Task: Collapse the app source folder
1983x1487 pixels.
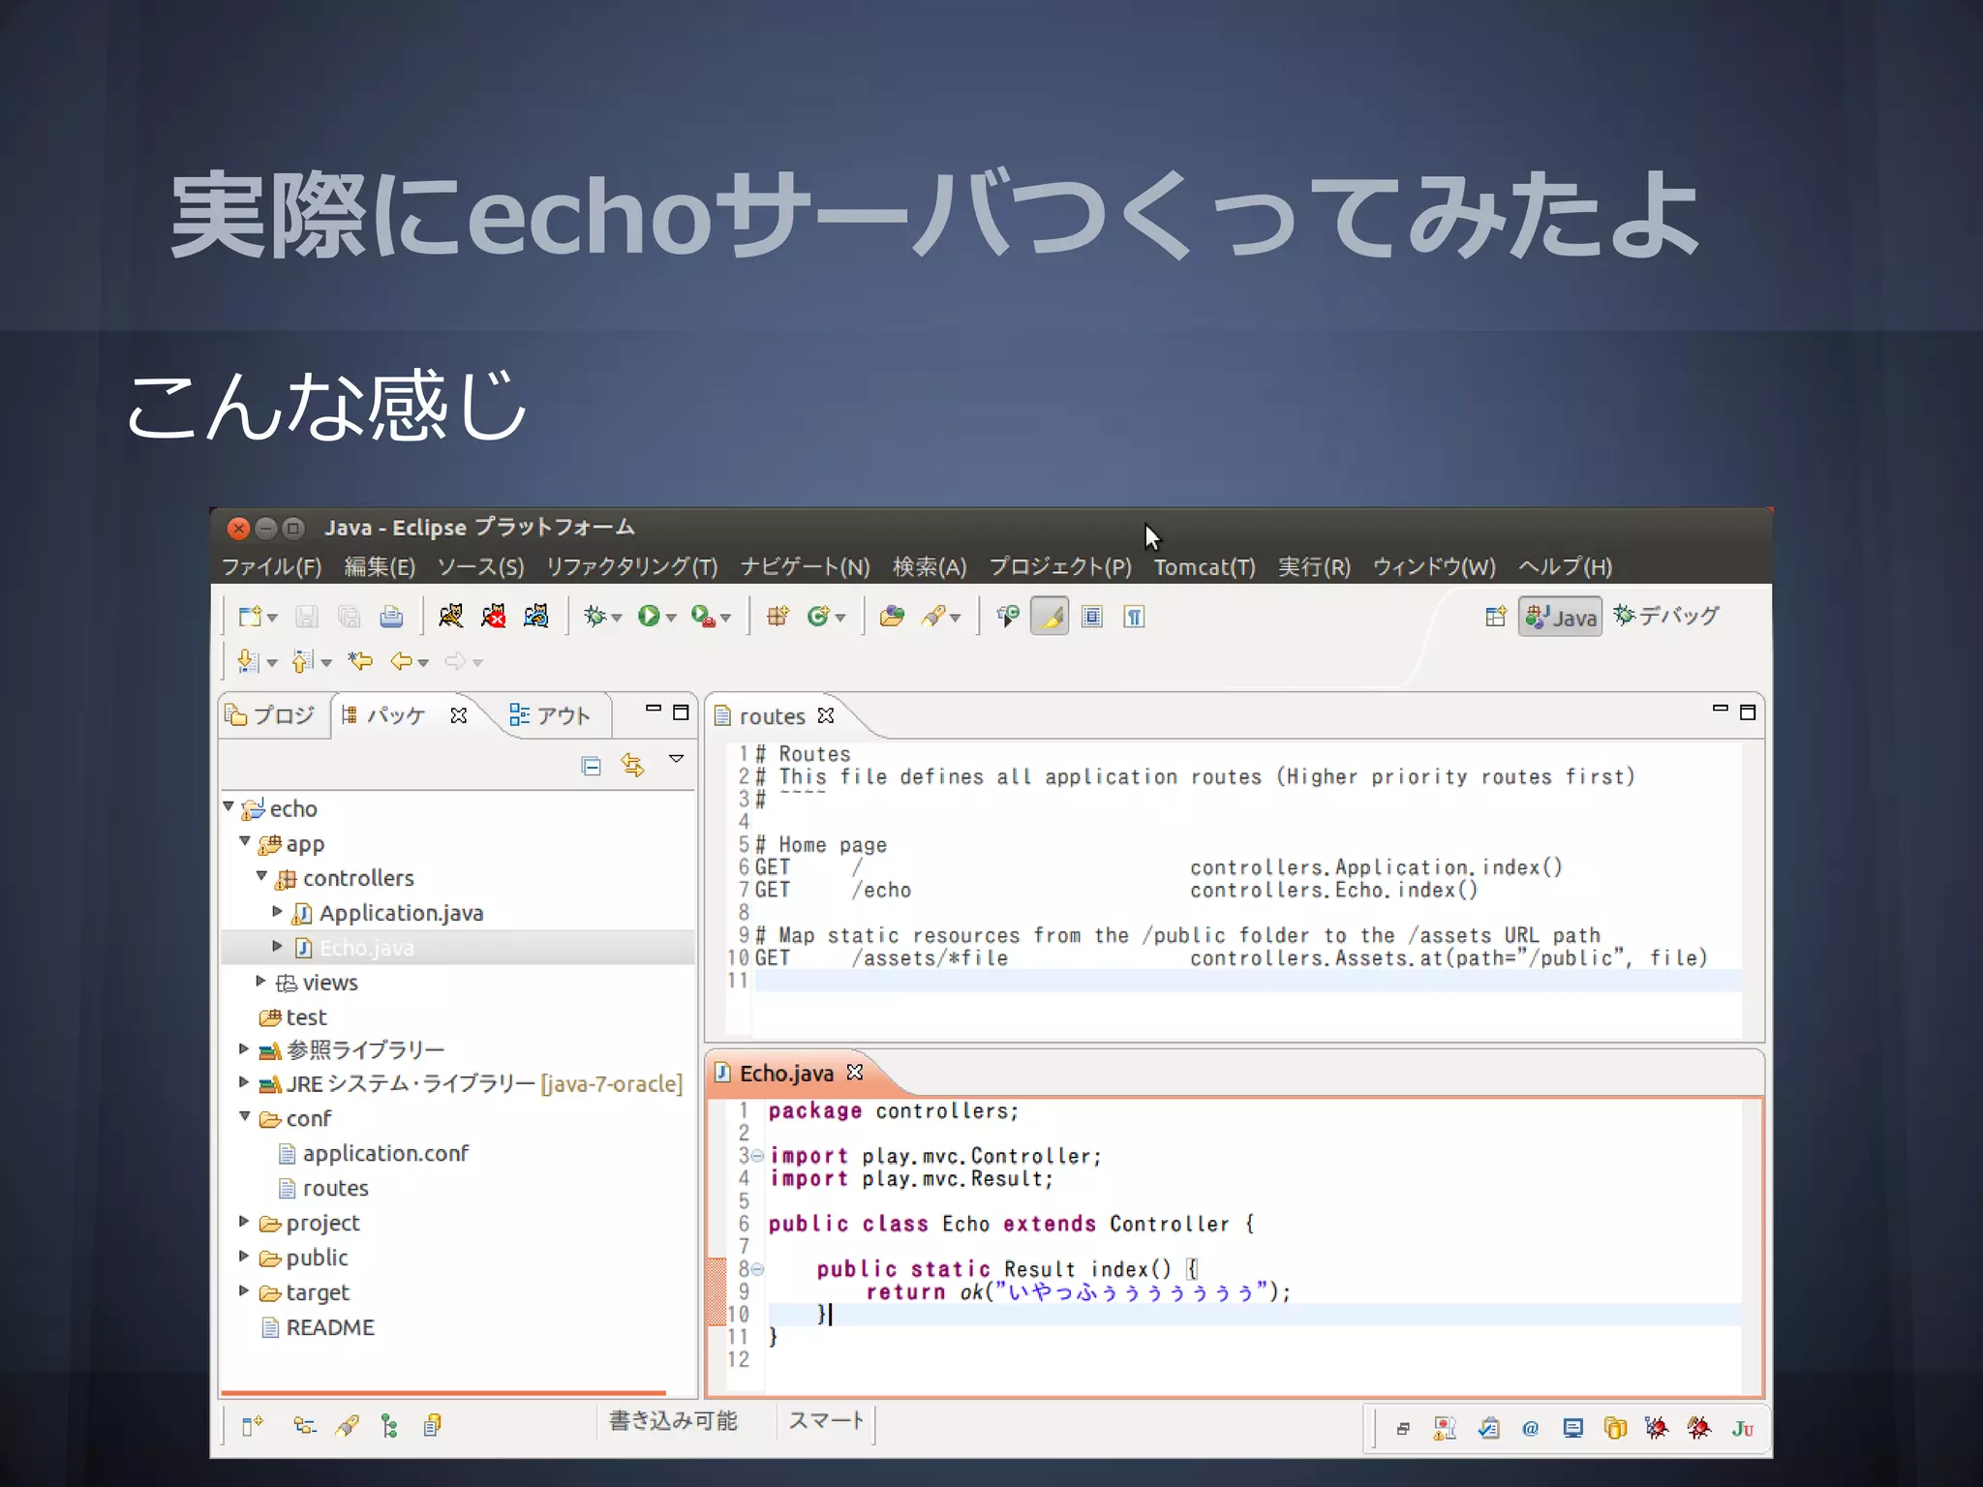Action: [x=245, y=841]
